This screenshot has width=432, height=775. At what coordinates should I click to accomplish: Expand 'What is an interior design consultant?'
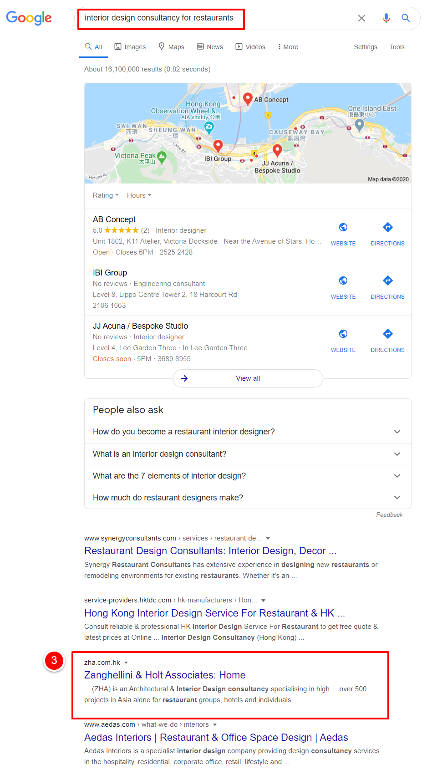[248, 454]
